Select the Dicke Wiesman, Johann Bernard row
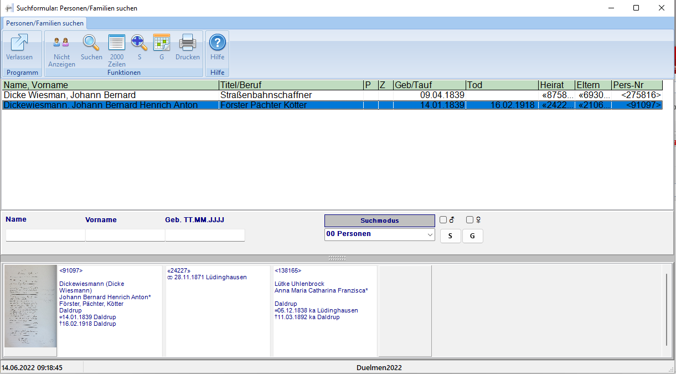The image size is (676, 374). pos(111,95)
